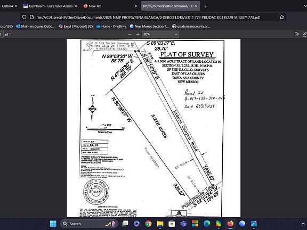Launch Google Chrome from the taskbar
Image resolution: width=307 pixels, height=230 pixels.
click(x=148, y=224)
